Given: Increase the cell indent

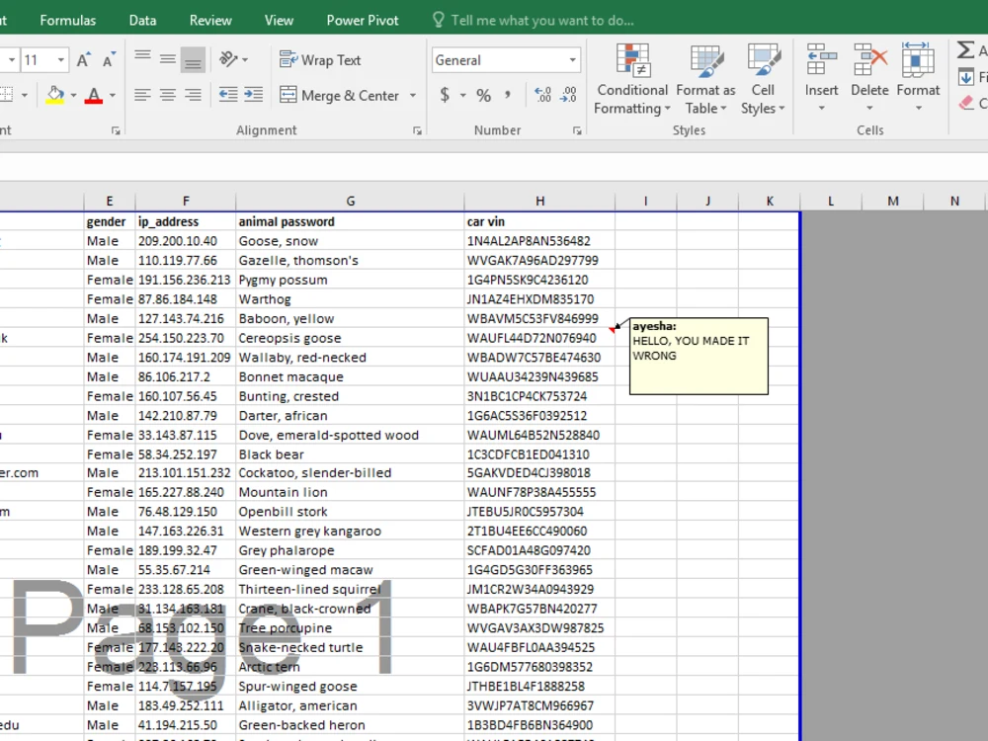Looking at the screenshot, I should pos(253,95).
